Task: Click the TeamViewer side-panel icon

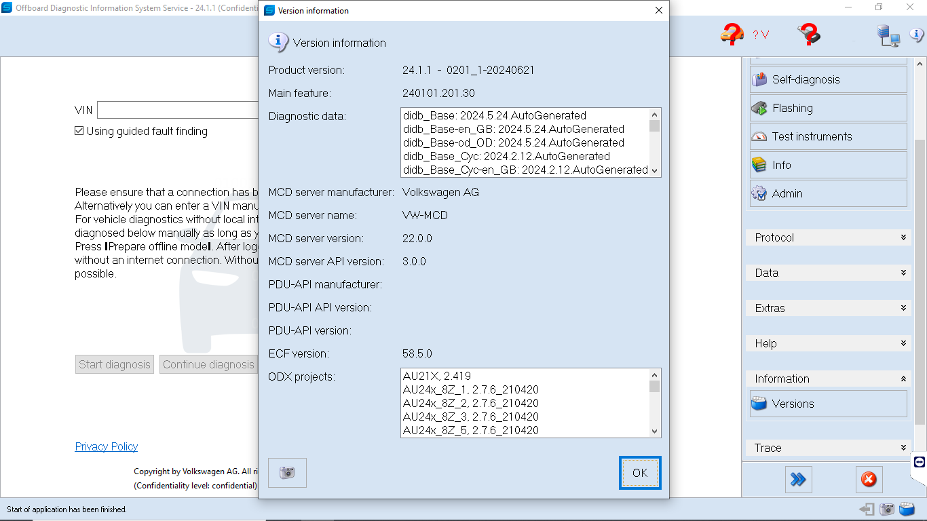Action: (x=920, y=461)
